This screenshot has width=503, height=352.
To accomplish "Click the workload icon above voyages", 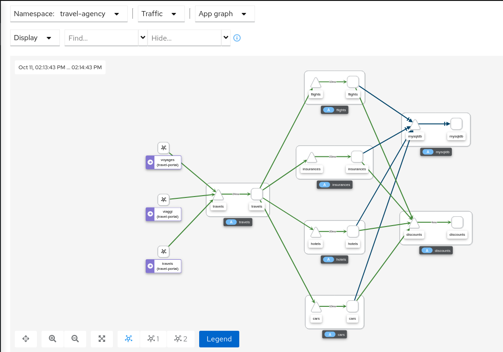I will click(x=164, y=148).
